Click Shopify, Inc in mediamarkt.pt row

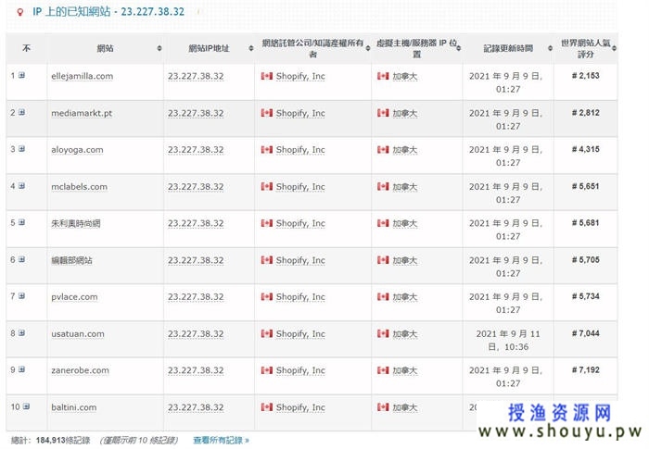(300, 113)
